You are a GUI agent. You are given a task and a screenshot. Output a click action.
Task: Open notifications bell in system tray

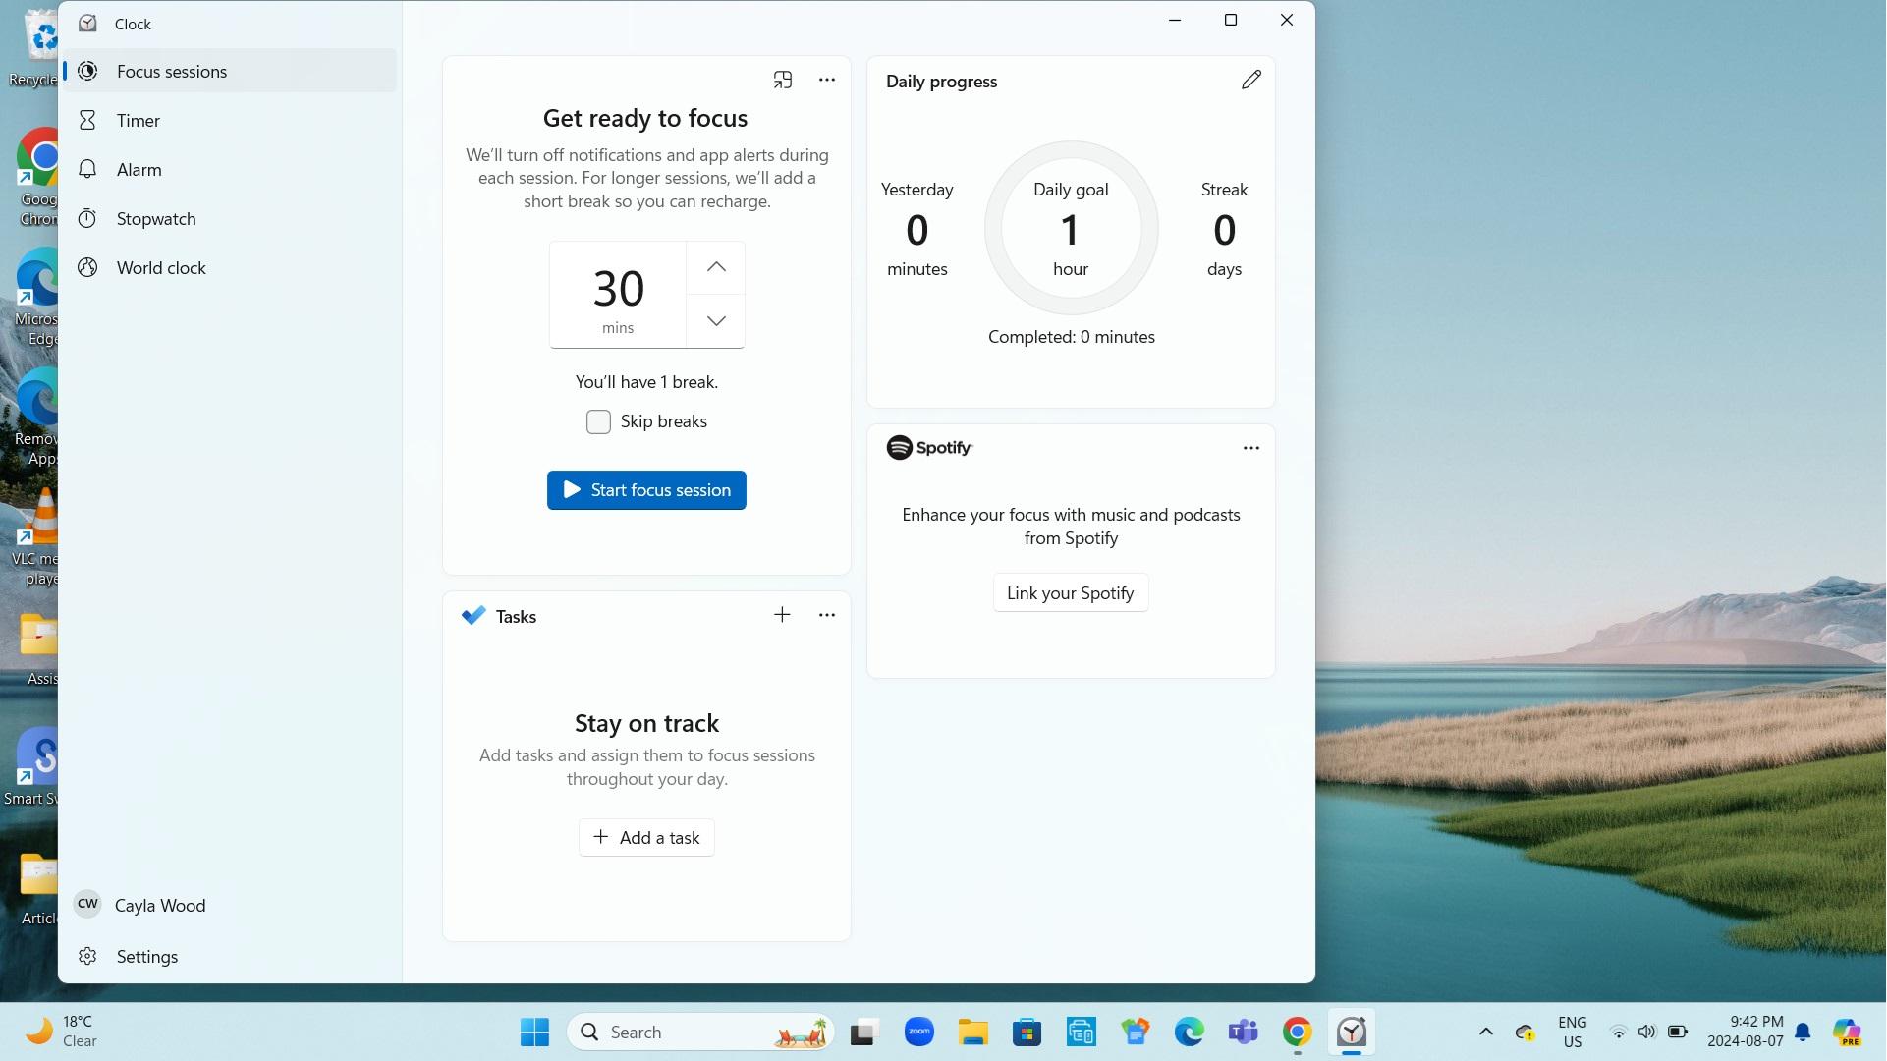click(1804, 1033)
